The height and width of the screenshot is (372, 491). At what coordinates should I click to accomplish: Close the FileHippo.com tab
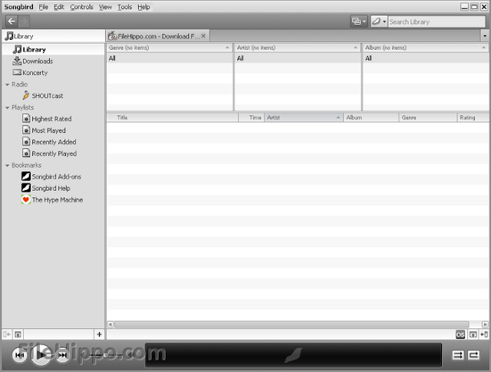point(203,36)
